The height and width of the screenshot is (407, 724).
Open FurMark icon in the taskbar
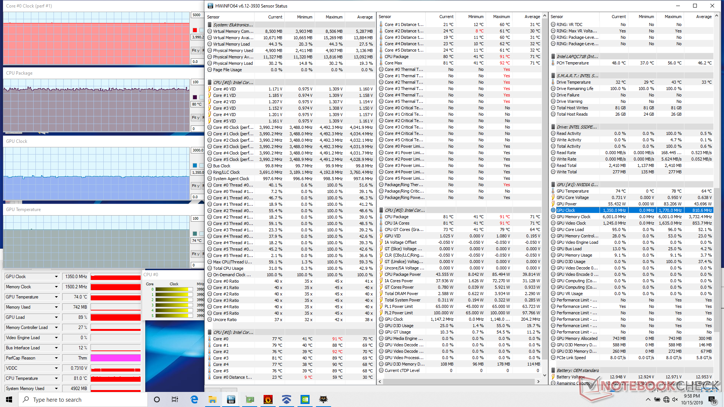(x=268, y=399)
